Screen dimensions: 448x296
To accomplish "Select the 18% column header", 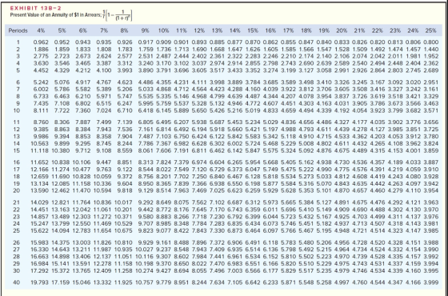I will click(x=306, y=30).
